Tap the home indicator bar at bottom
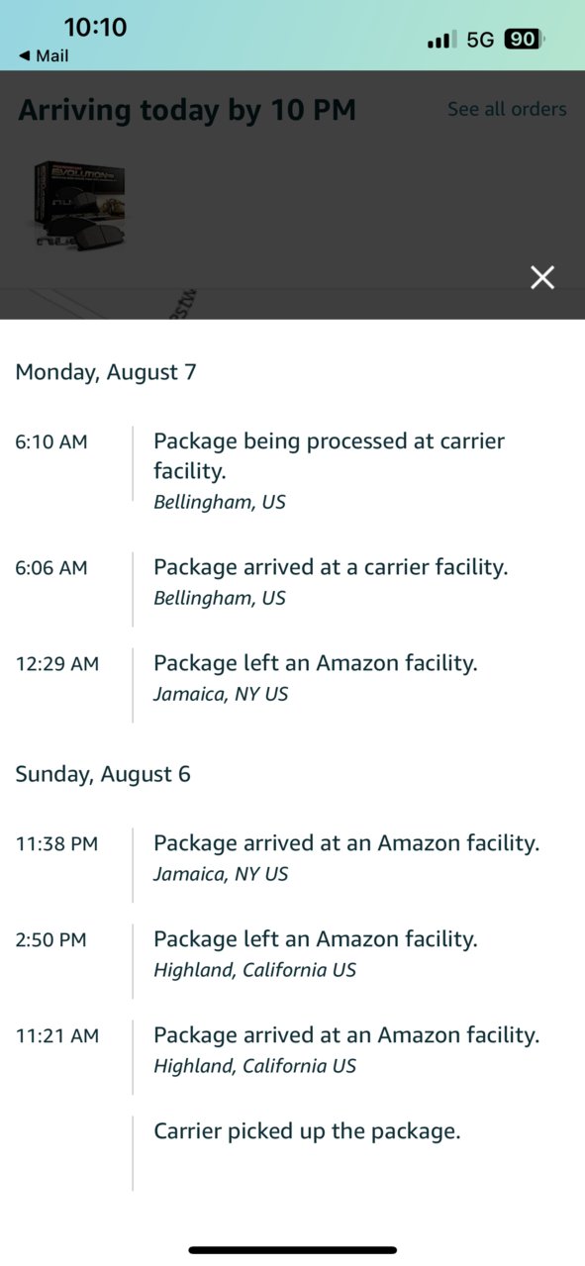 click(x=293, y=1250)
